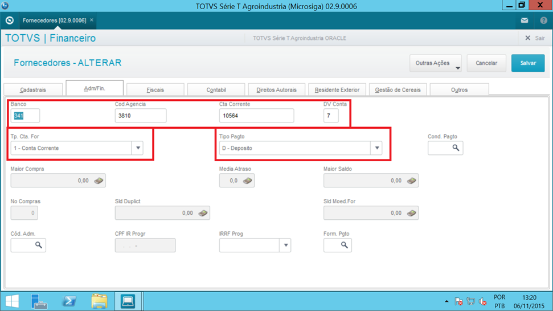Click search magnifier in Cond. Pagto field
This screenshot has width=553, height=311.
coord(456,148)
